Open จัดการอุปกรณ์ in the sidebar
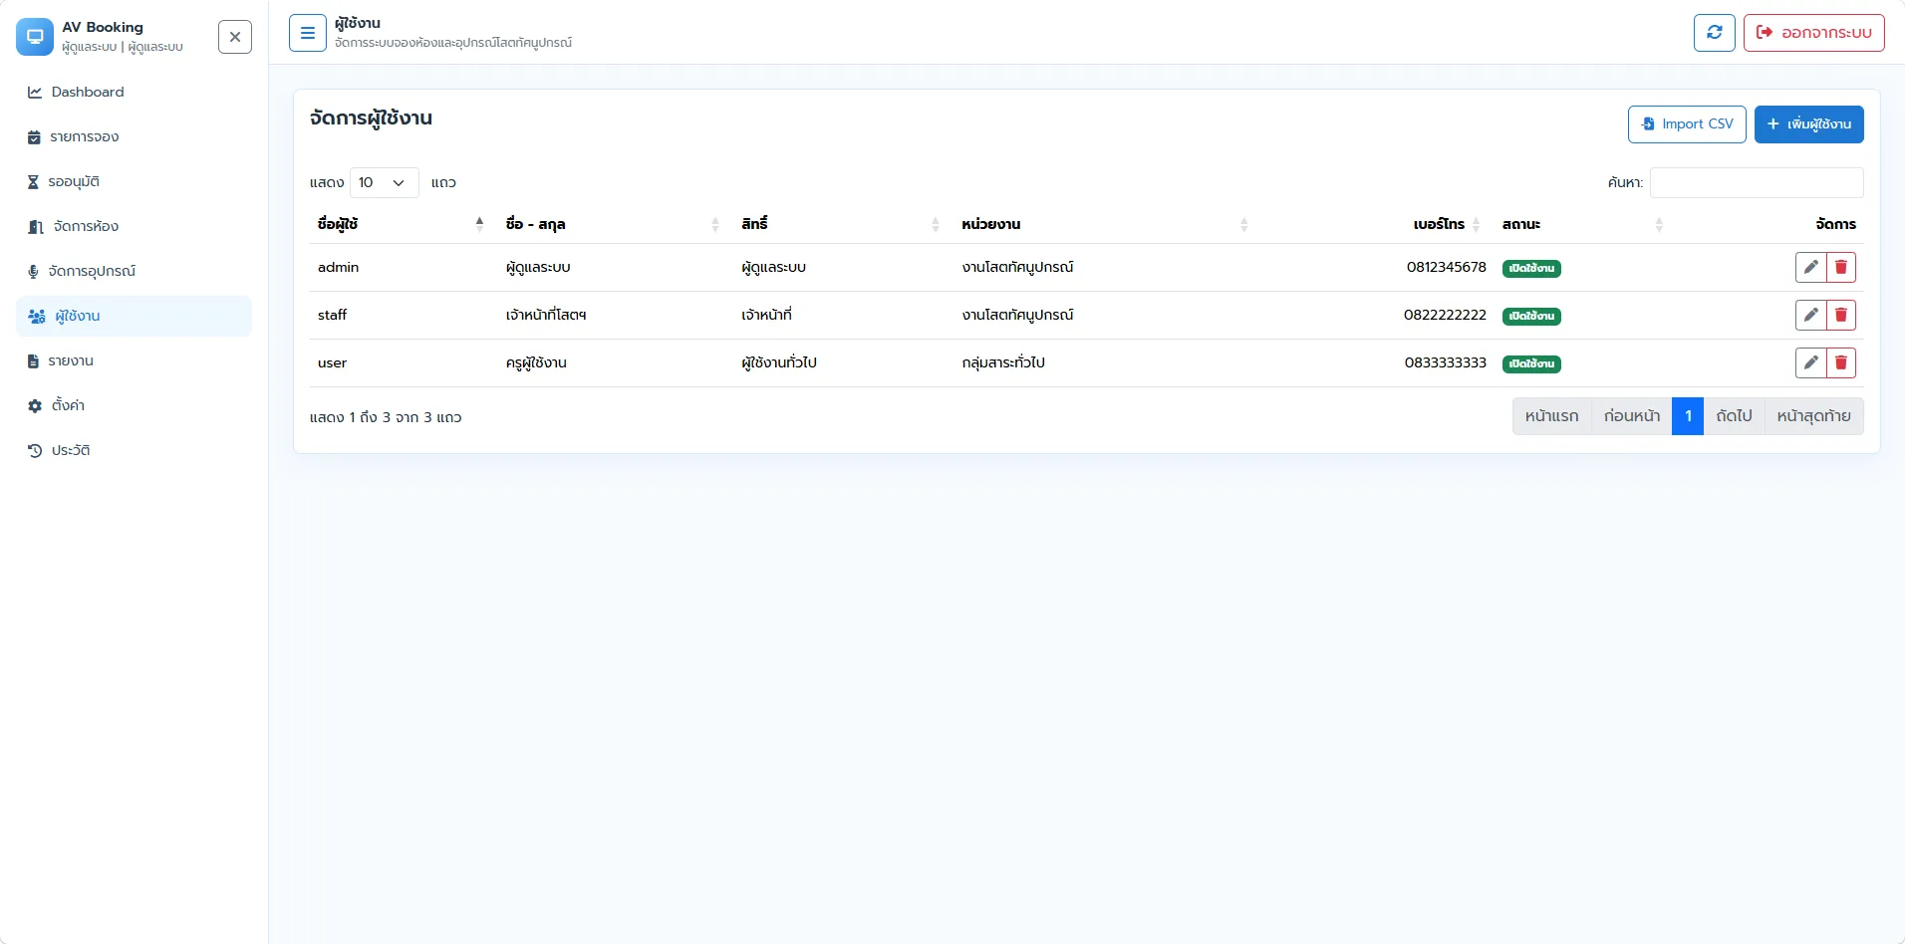Viewport: 1905px width, 944px height. pyautogui.click(x=134, y=271)
